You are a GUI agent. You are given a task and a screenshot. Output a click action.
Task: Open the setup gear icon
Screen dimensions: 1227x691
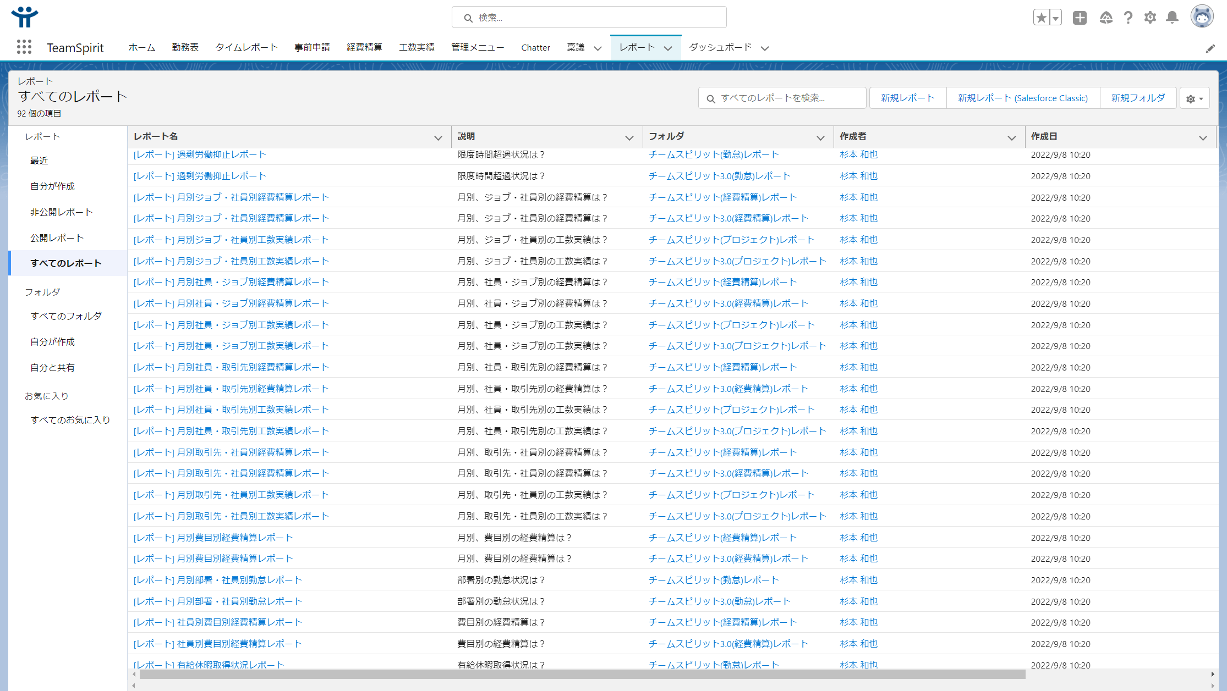click(1150, 18)
